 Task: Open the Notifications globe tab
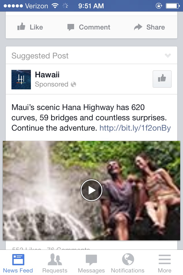point(128,263)
